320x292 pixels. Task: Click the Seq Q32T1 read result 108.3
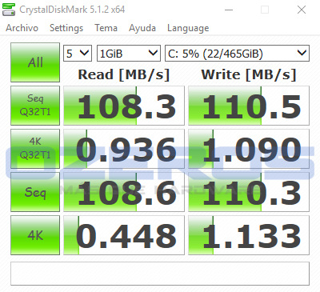coord(124,106)
